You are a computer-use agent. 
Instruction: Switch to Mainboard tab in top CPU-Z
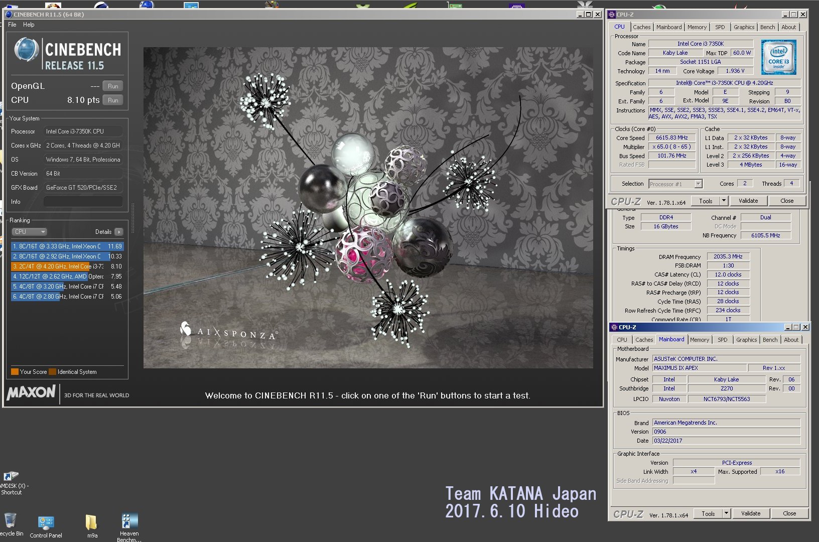click(669, 27)
